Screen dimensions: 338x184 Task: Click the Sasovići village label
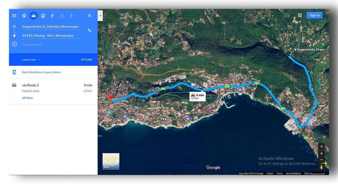263,13
